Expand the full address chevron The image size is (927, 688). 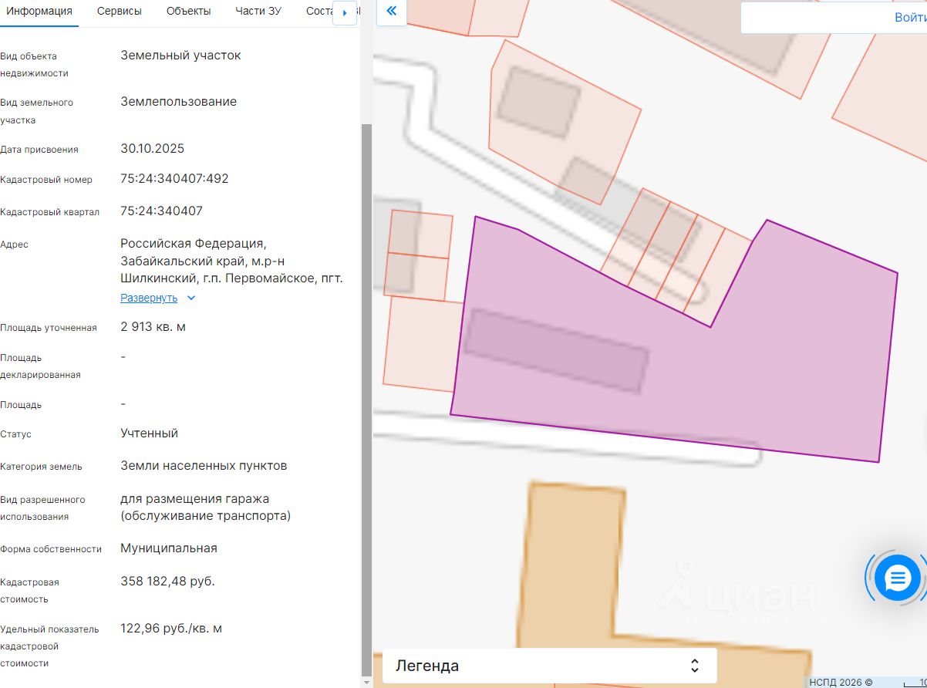coord(191,298)
